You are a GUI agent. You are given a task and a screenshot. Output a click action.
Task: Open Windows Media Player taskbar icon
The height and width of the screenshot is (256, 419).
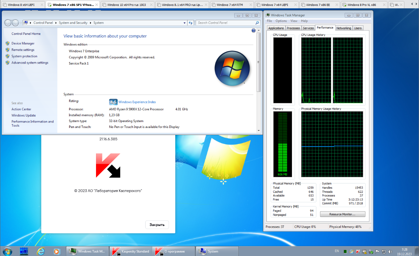pos(57,251)
